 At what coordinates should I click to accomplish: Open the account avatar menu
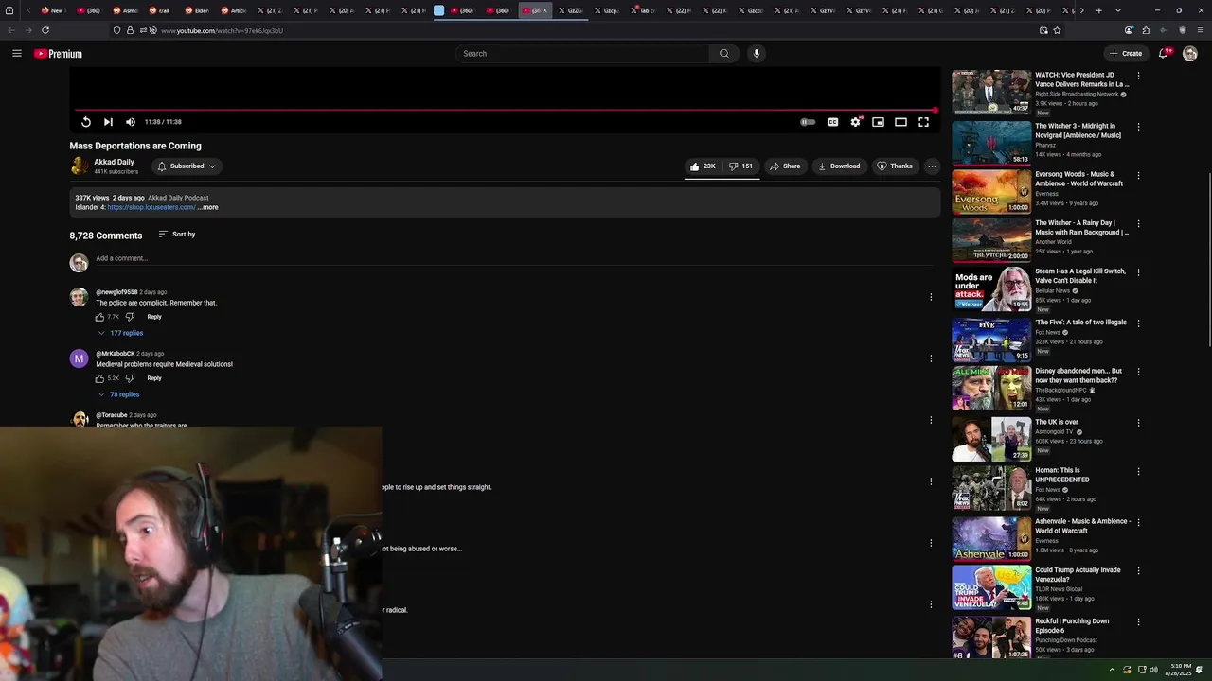point(1190,54)
